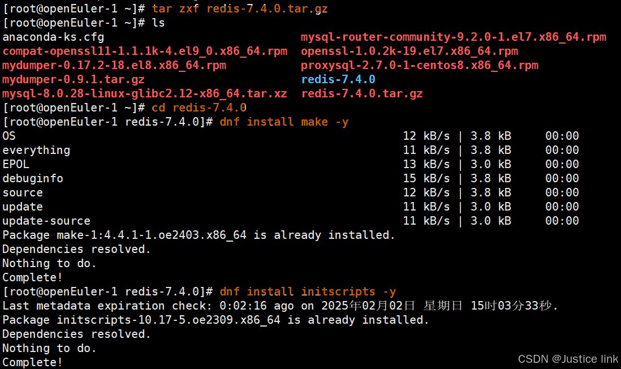Select the 'anaconda-ks.cfg' file name
The height and width of the screenshot is (369, 621).
[x=53, y=37]
